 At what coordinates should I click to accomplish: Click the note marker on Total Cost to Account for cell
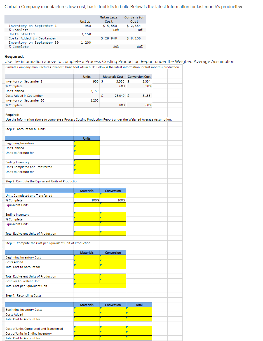coord(74,266)
